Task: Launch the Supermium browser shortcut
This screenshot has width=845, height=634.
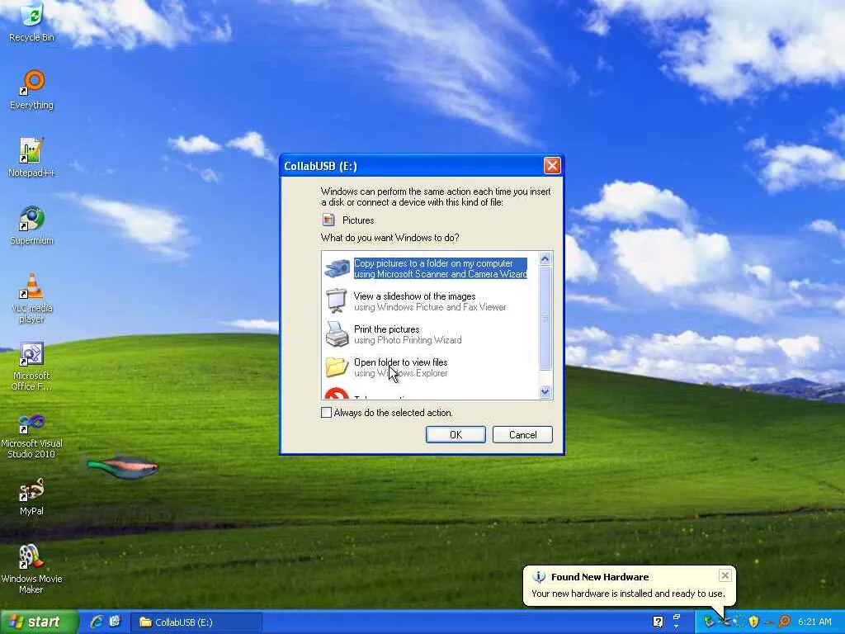Action: point(31,225)
